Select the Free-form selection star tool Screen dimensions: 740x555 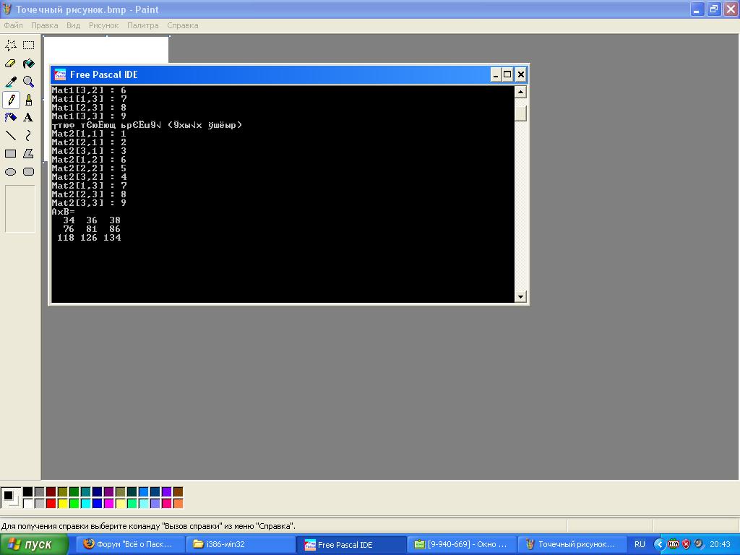[x=11, y=46]
